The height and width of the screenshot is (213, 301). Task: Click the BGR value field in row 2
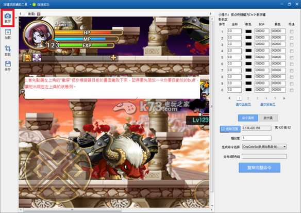(262, 38)
